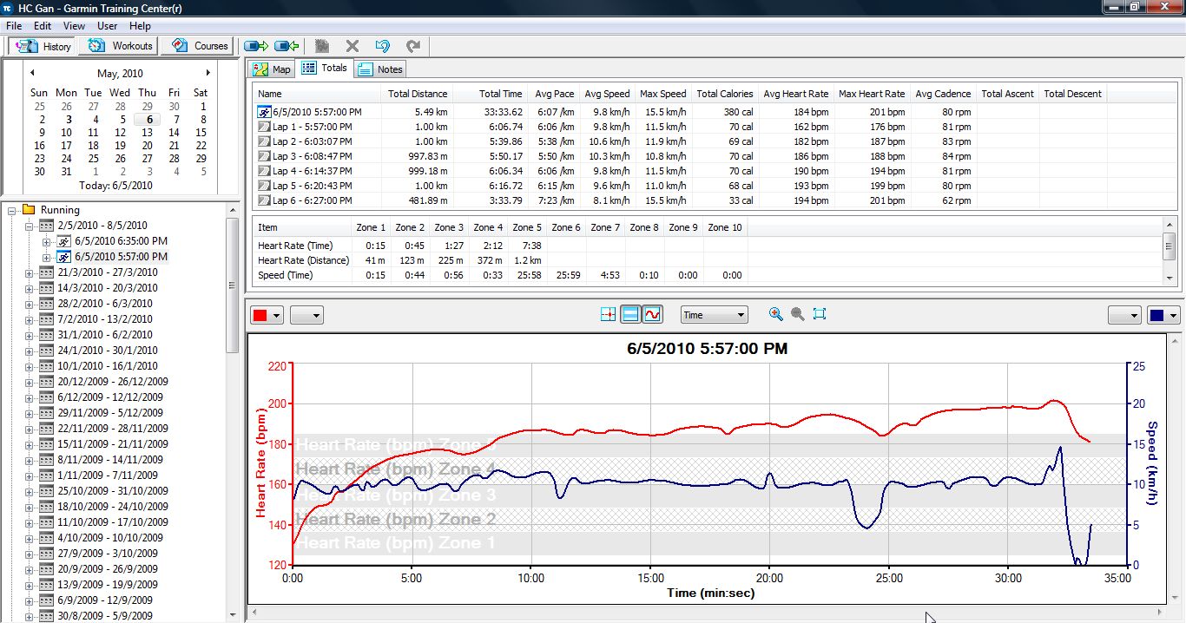Fit chart to full view icon
The width and height of the screenshot is (1186, 623).
pyautogui.click(x=820, y=314)
